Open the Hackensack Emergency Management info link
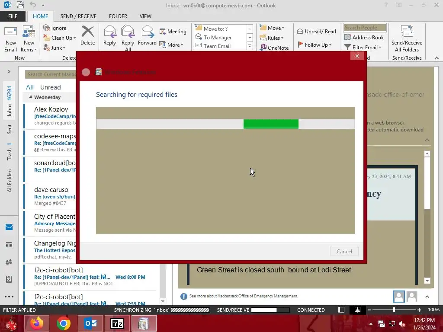Screen dimensions: 443x332 244,296
